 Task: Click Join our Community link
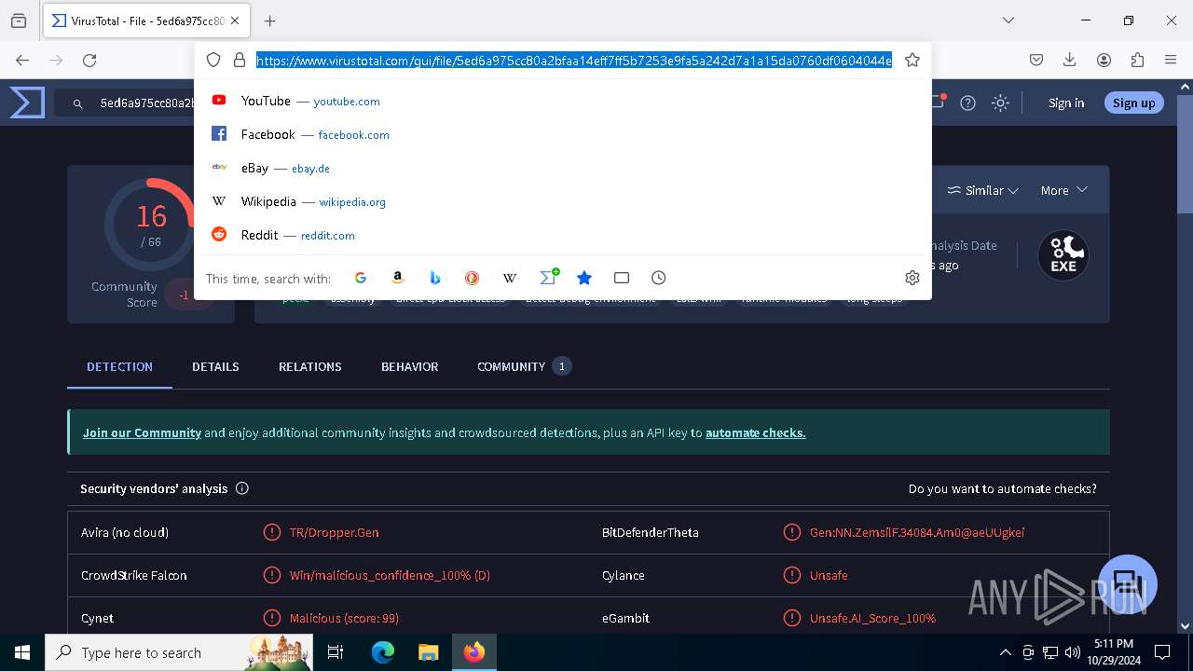click(142, 432)
